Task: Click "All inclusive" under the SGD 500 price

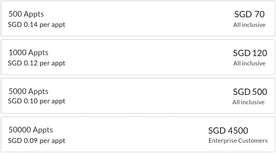Action: [248, 102]
